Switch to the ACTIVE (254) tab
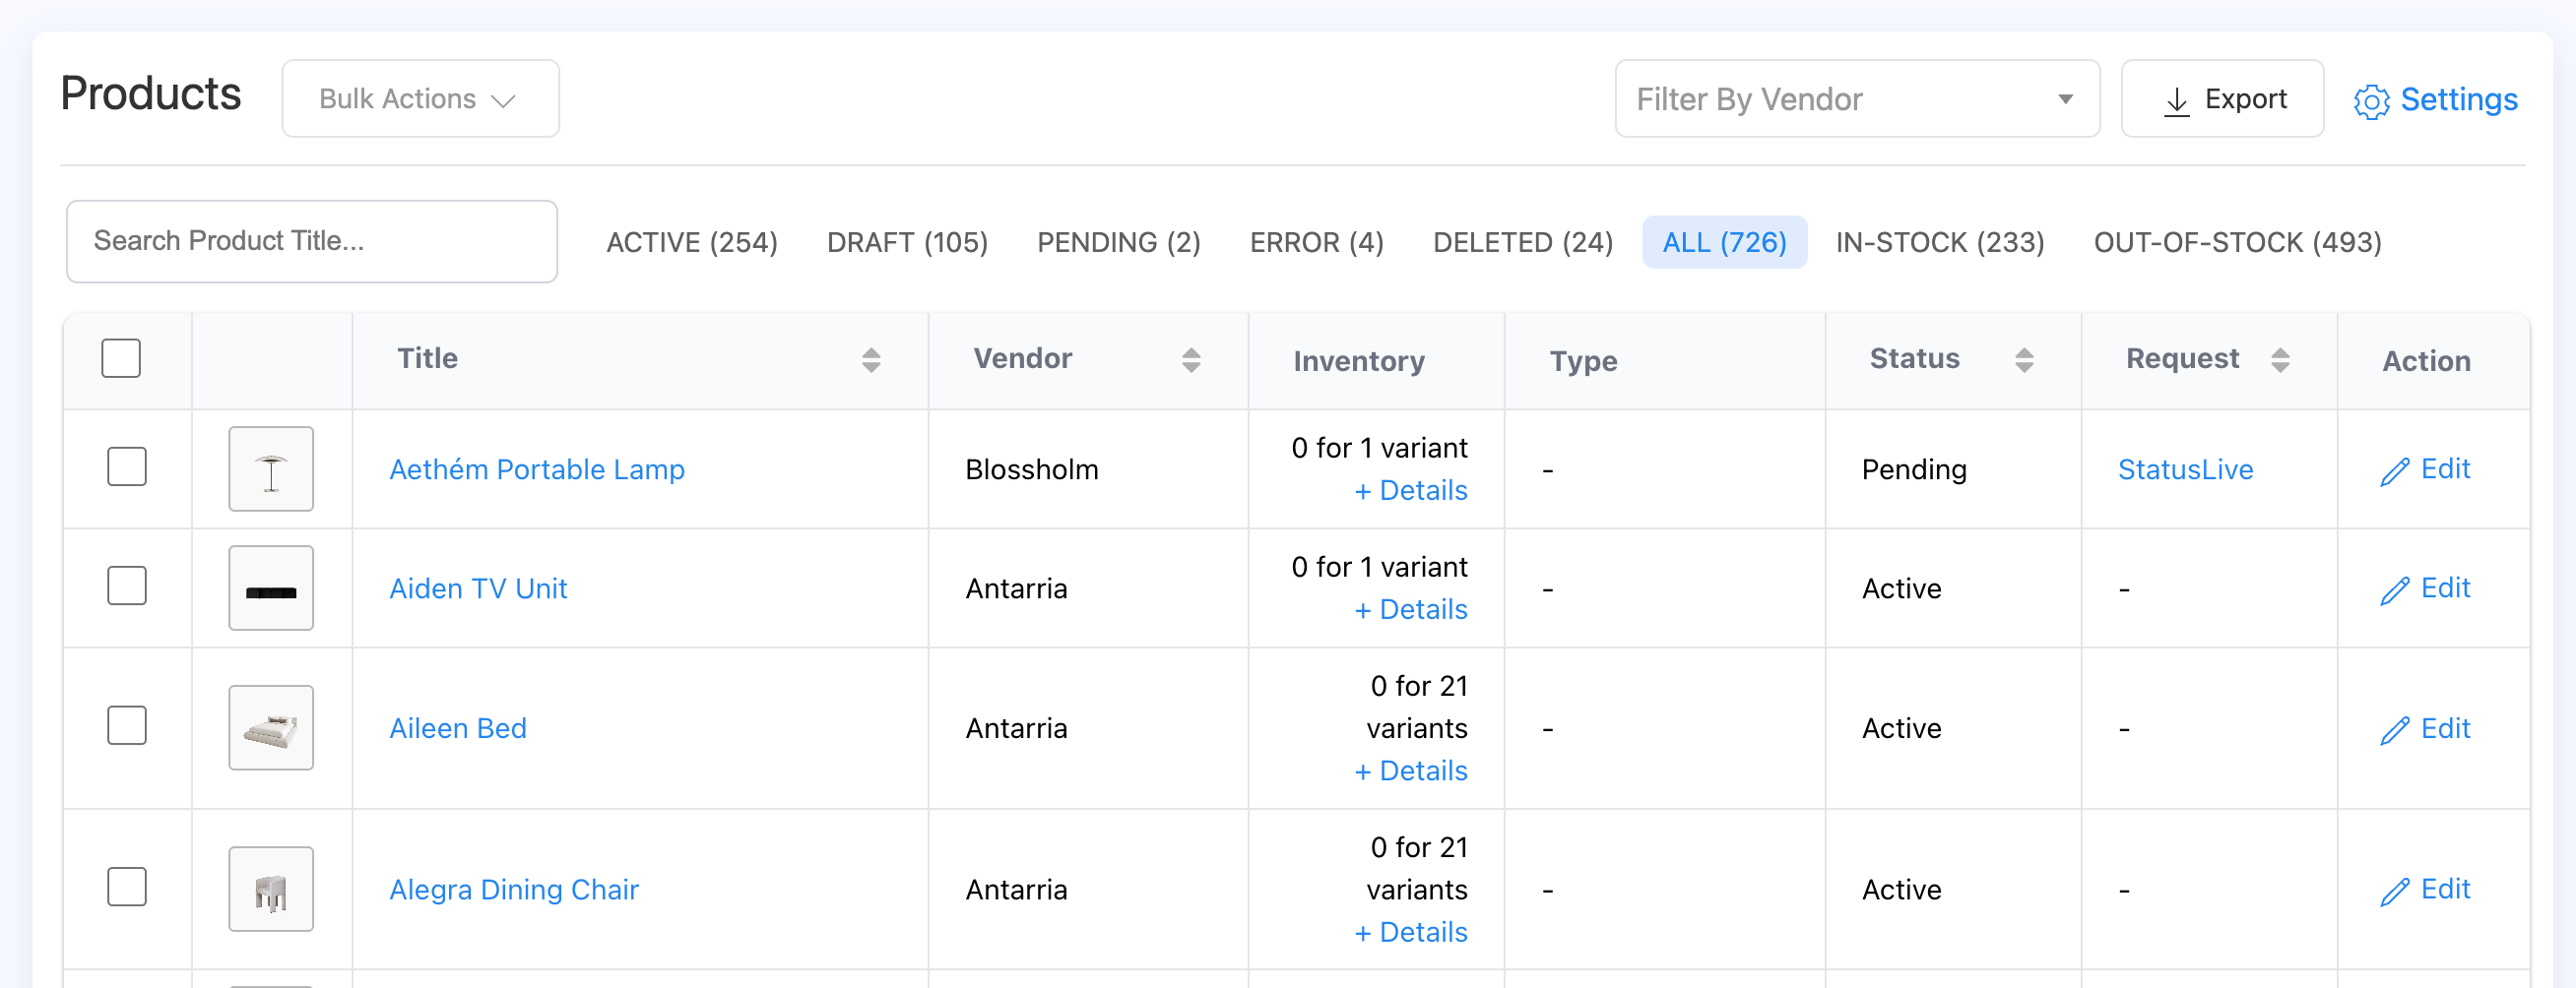Screen dimensions: 2576x988 (692, 242)
